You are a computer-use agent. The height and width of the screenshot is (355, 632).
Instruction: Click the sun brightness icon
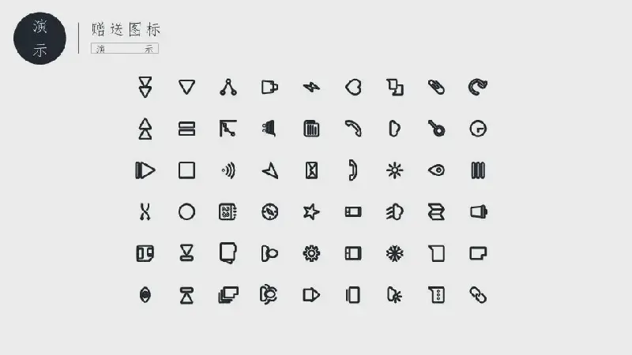click(394, 170)
